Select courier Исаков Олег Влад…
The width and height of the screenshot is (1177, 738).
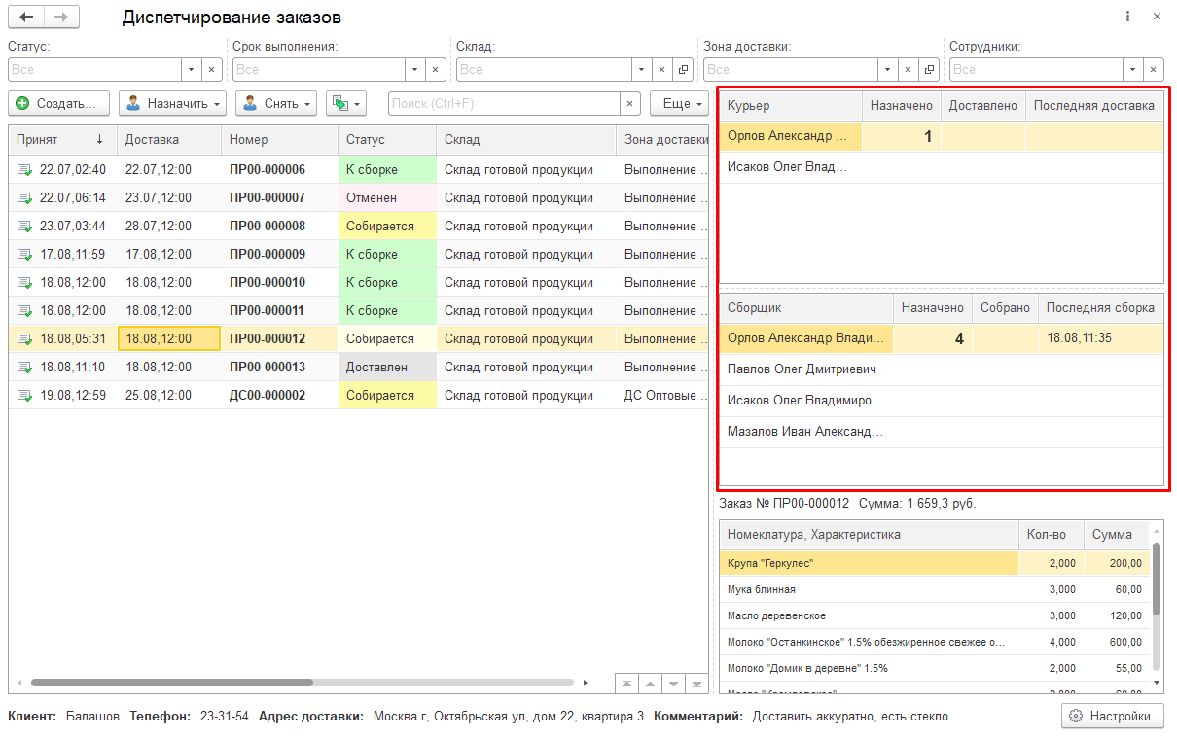[x=941, y=167]
